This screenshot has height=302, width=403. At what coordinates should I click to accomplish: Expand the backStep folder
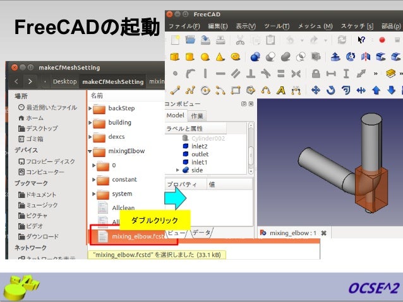[x=90, y=108]
